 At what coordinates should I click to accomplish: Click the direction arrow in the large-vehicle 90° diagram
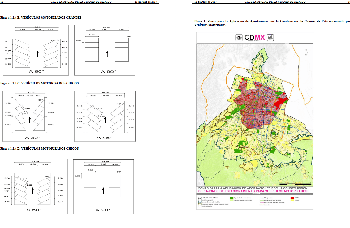(107, 53)
